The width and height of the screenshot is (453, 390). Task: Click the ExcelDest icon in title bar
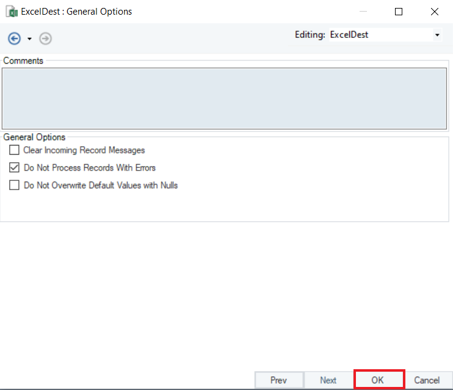(10, 12)
